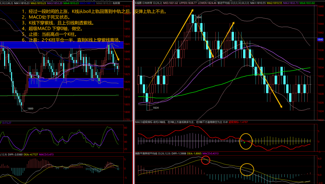The width and height of the screenshot is (325, 184).
Task: Select the 指数平滑异同平均线 indicator title
Action: click(146, 153)
